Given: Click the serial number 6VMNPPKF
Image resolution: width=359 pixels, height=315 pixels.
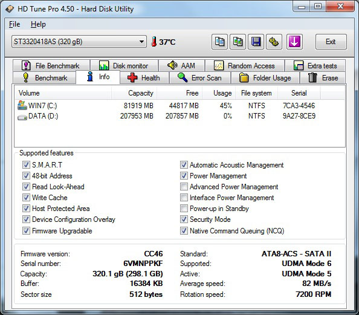Looking at the screenshot, I should [143, 264].
